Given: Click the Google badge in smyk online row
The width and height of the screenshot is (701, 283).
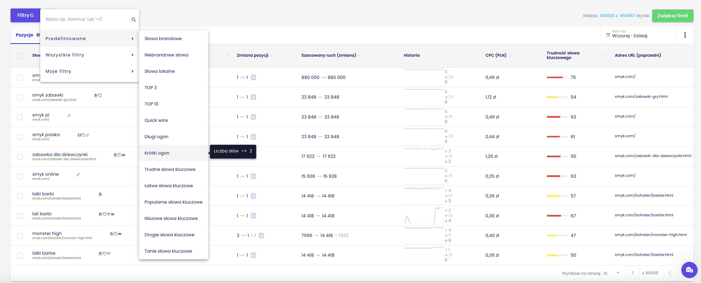Looking at the screenshot, I should click(253, 176).
